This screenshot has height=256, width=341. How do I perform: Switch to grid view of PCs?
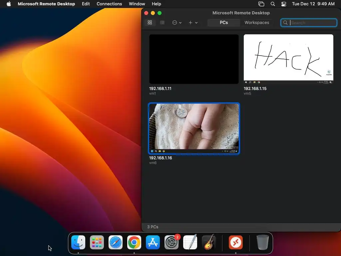point(150,22)
